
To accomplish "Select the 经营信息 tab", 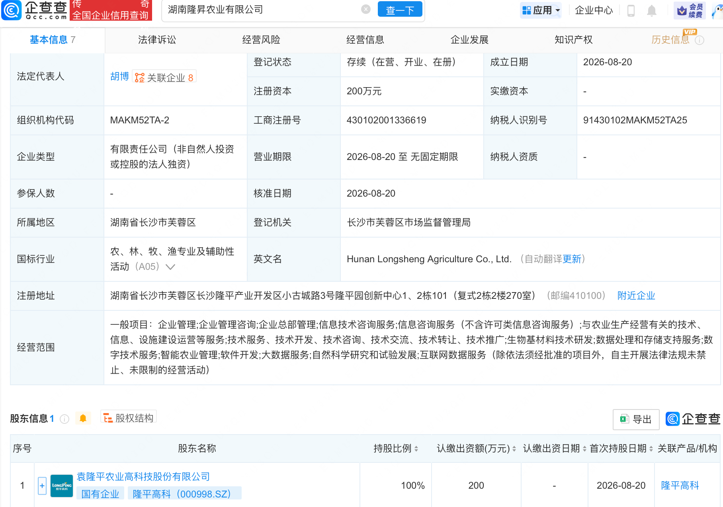I will pos(365,40).
